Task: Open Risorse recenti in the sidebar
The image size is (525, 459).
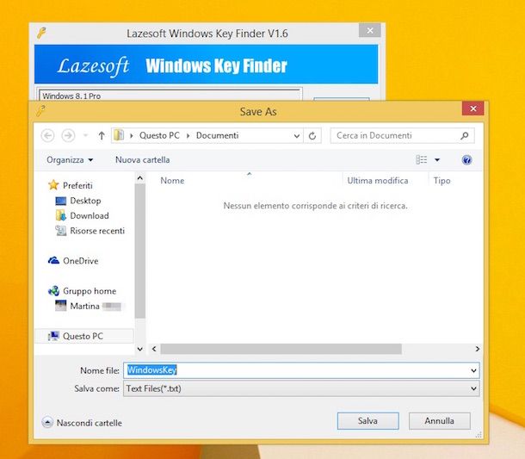Action: click(x=97, y=231)
